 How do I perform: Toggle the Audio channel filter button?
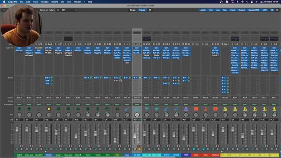203,10
